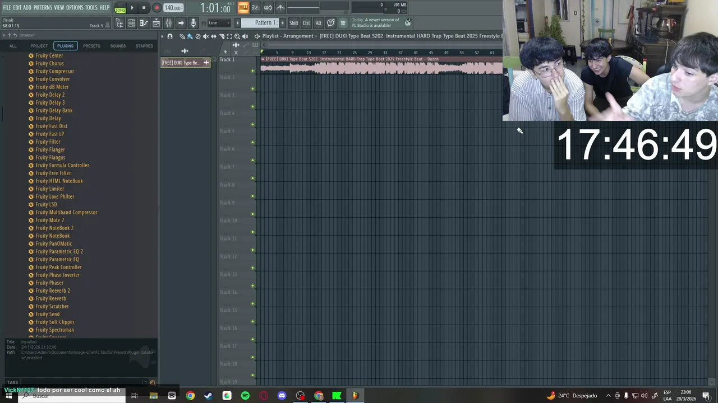Select Fruity Parametric EQ 2 plugin
This screenshot has height=403, width=718.
[x=59, y=251]
